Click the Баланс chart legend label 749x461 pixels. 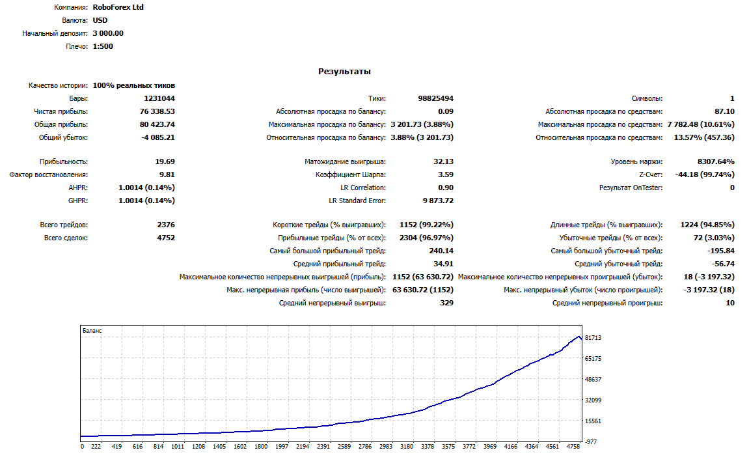(92, 331)
